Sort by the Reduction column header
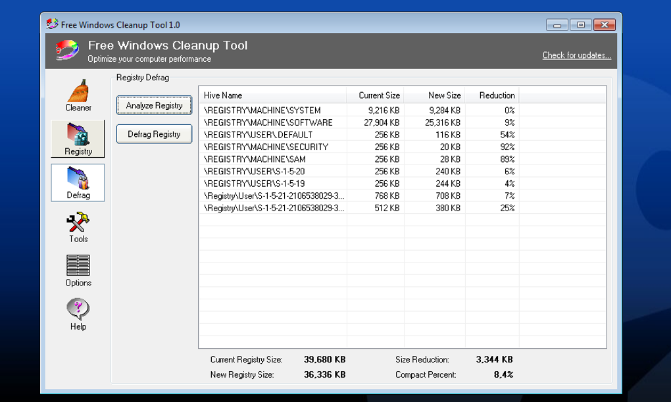671x402 pixels. 492,95
